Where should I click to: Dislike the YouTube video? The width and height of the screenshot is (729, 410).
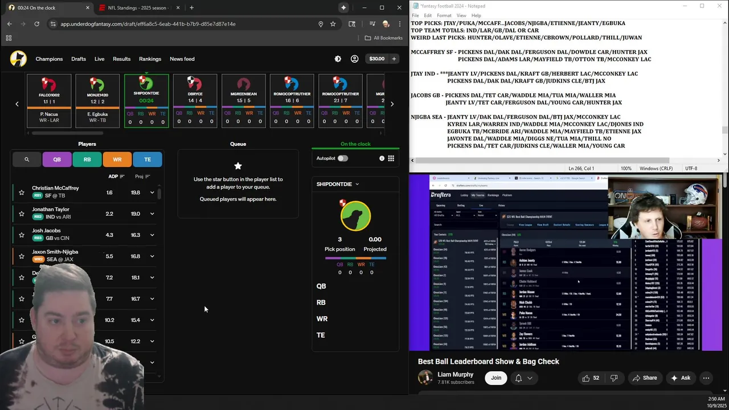pos(614,378)
